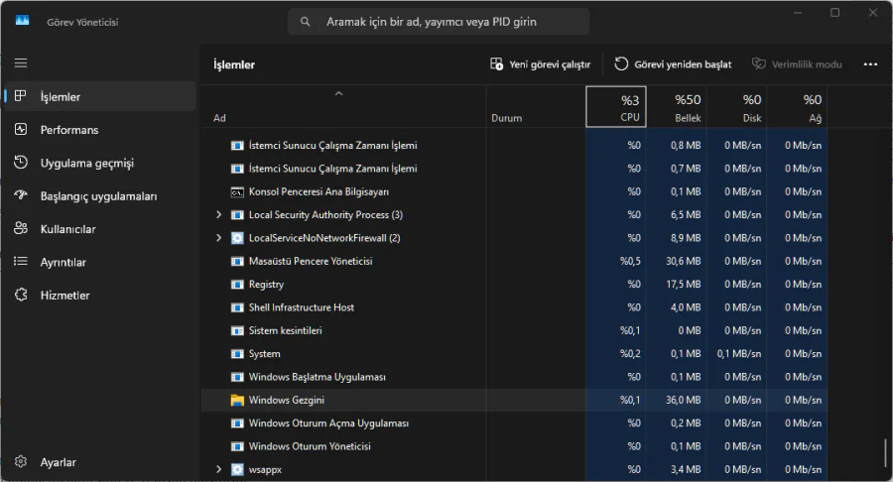Open the more options ellipsis menu
This screenshot has width=893, height=482.
click(x=870, y=64)
